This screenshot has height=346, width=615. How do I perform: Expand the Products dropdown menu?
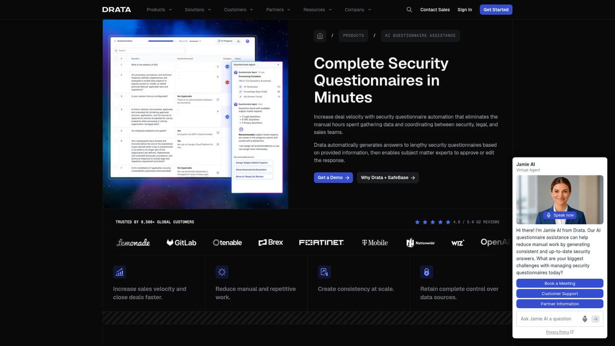coord(159,10)
